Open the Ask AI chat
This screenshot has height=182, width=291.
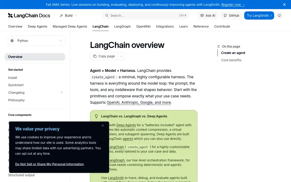point(208,15)
